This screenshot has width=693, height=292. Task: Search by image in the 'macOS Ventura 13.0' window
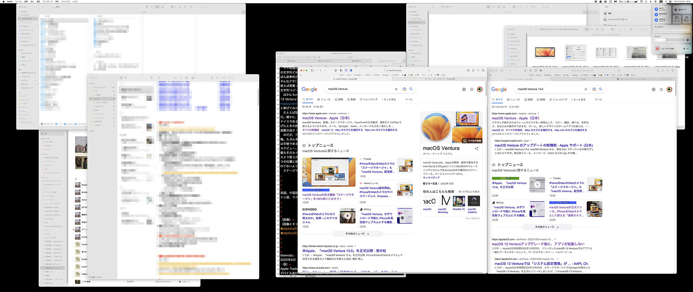(x=594, y=89)
